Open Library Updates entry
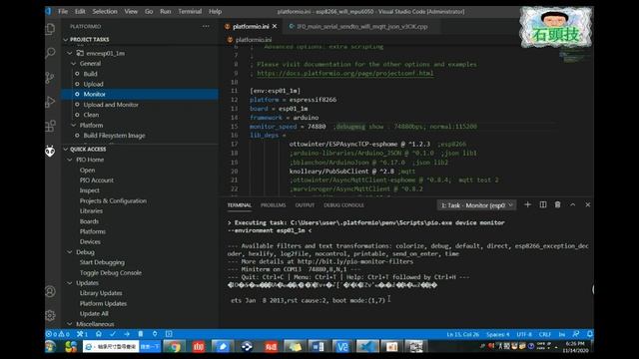The image size is (639, 359). [101, 293]
